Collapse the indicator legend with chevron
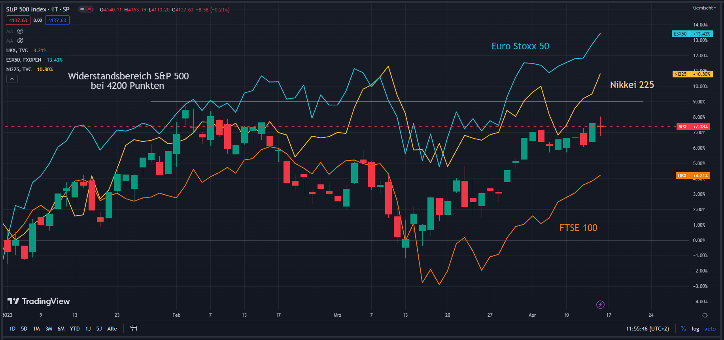This screenshot has height=340, width=724. click(x=12, y=79)
